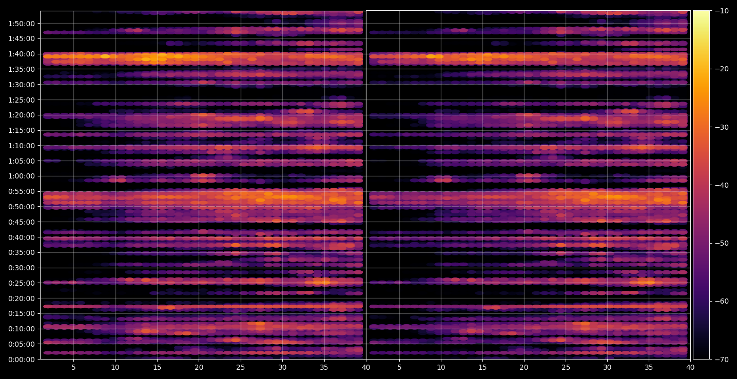This screenshot has width=737, height=379.
Task: Click the −70 colorbar tick label
Action: click(721, 360)
